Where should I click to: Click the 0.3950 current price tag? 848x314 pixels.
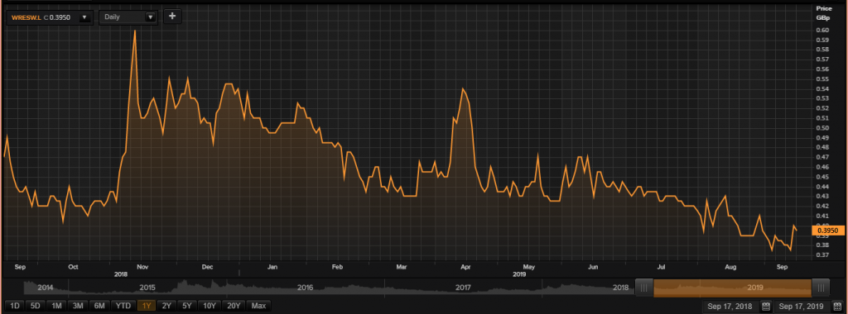[827, 231]
